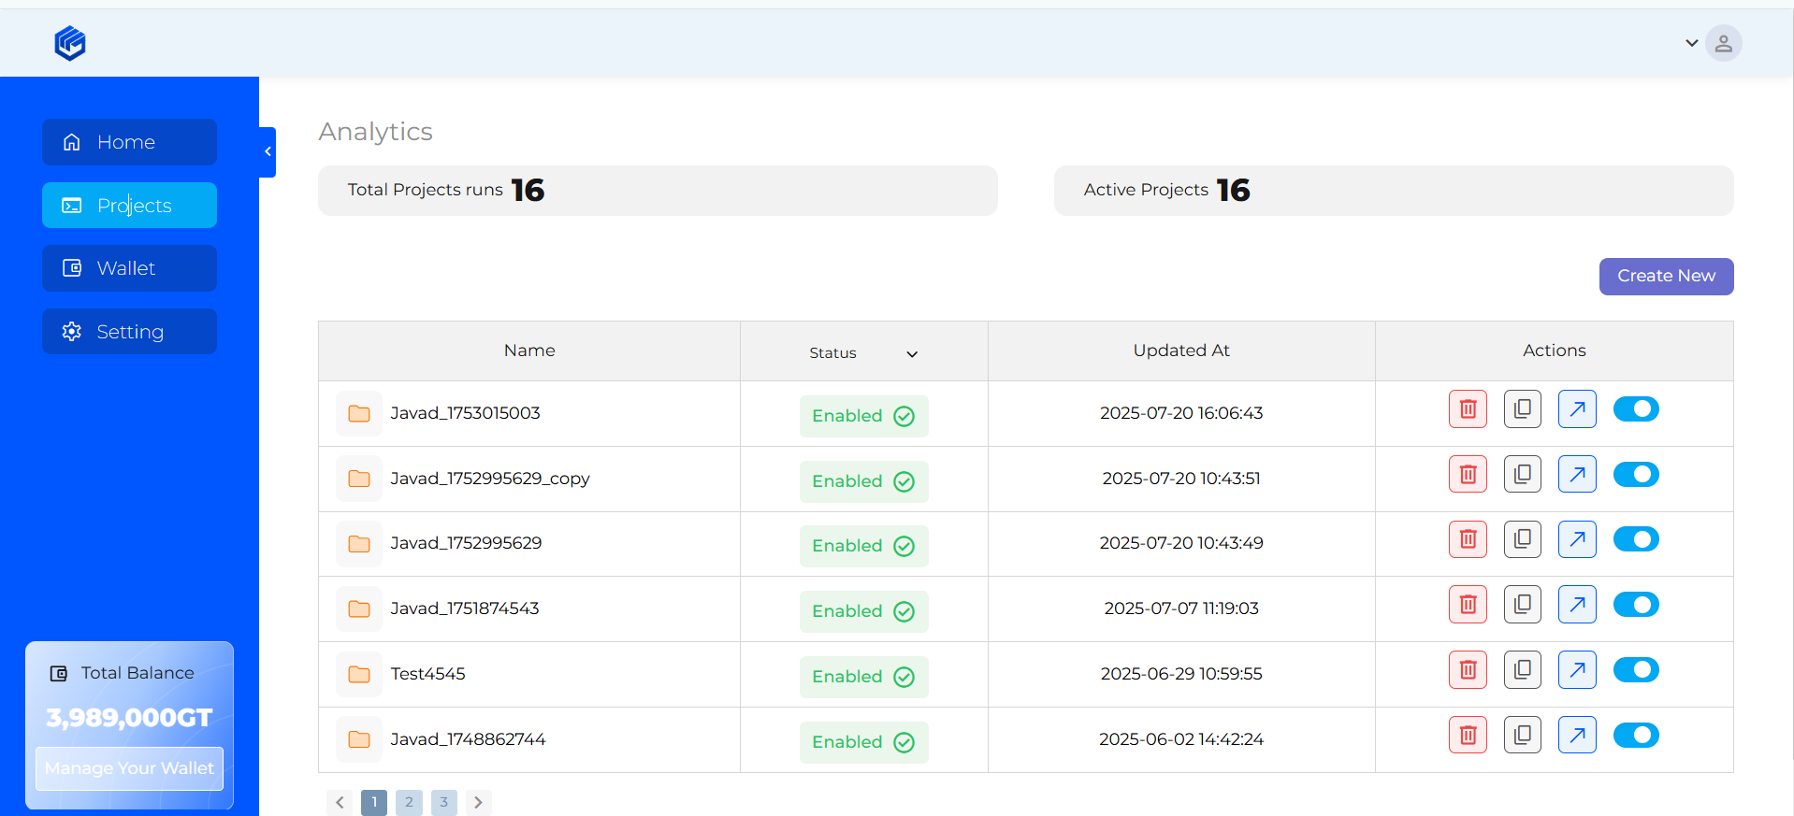Delete the Javad_1753015003 project
1794x816 pixels.
pos(1467,409)
